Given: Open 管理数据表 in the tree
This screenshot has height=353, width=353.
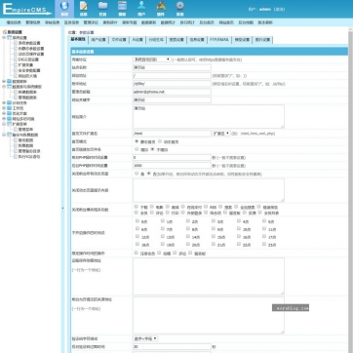Looking at the screenshot, I should (27, 98).
